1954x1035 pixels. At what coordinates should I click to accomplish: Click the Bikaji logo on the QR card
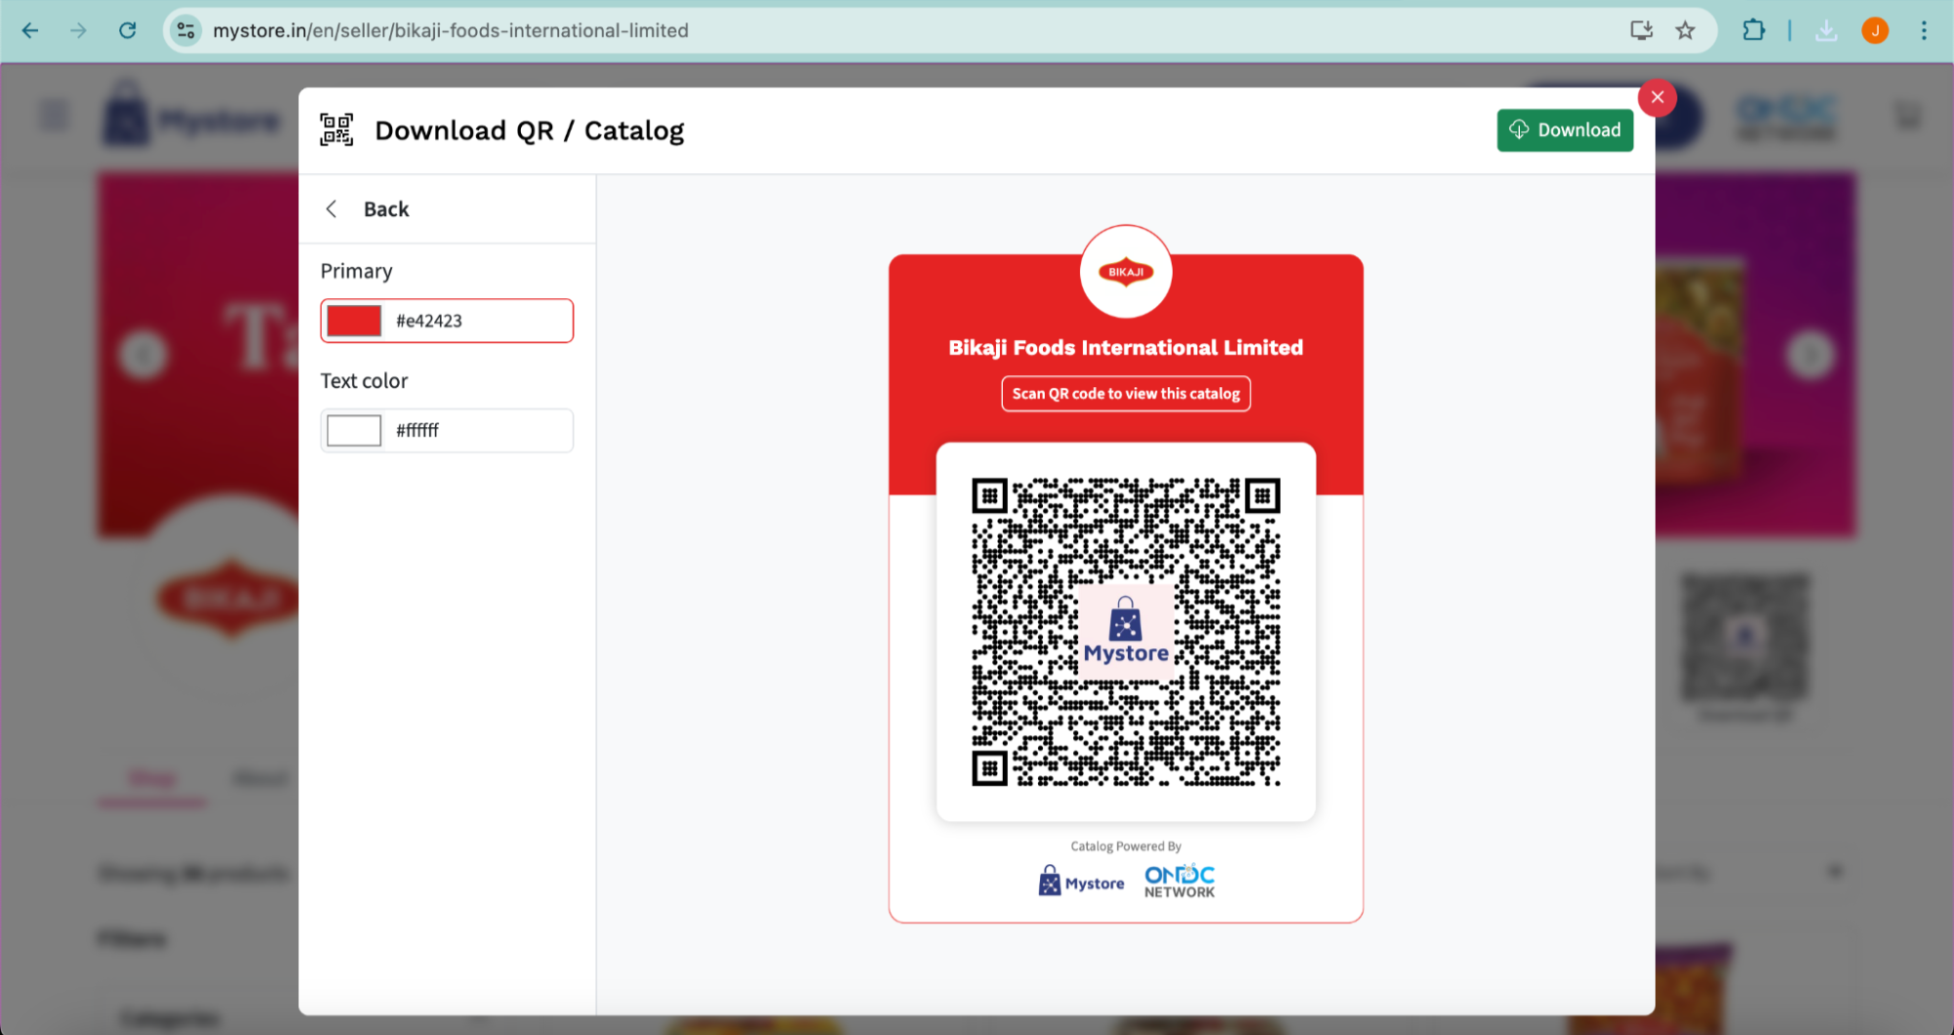tap(1125, 272)
